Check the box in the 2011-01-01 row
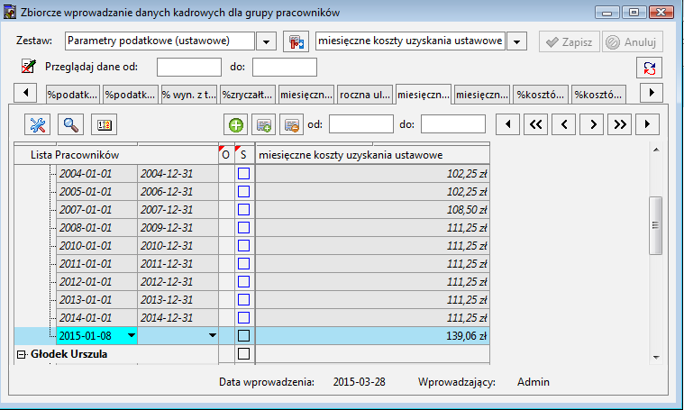This screenshot has height=410, width=684. point(244,263)
